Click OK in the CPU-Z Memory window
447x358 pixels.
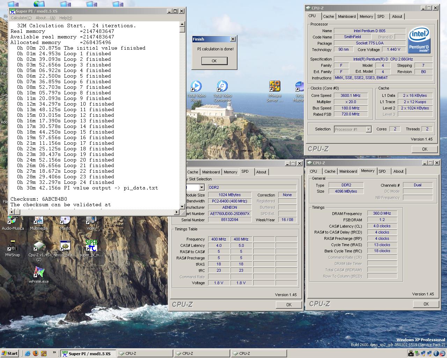coord(426,304)
